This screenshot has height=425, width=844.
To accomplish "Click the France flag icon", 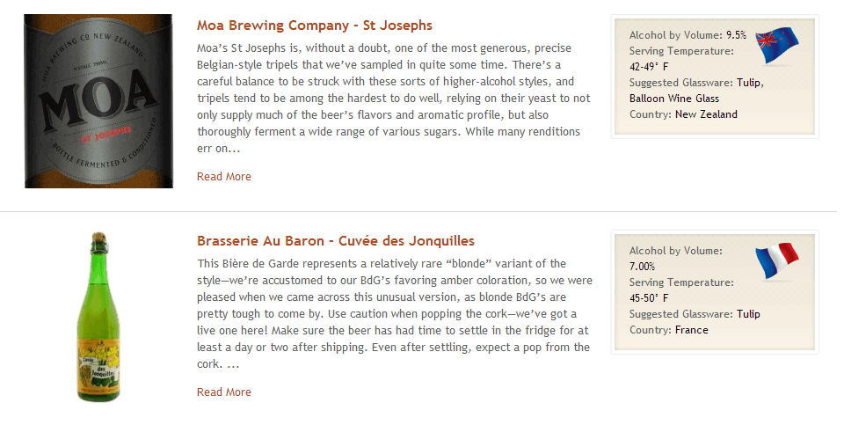I will (x=776, y=261).
